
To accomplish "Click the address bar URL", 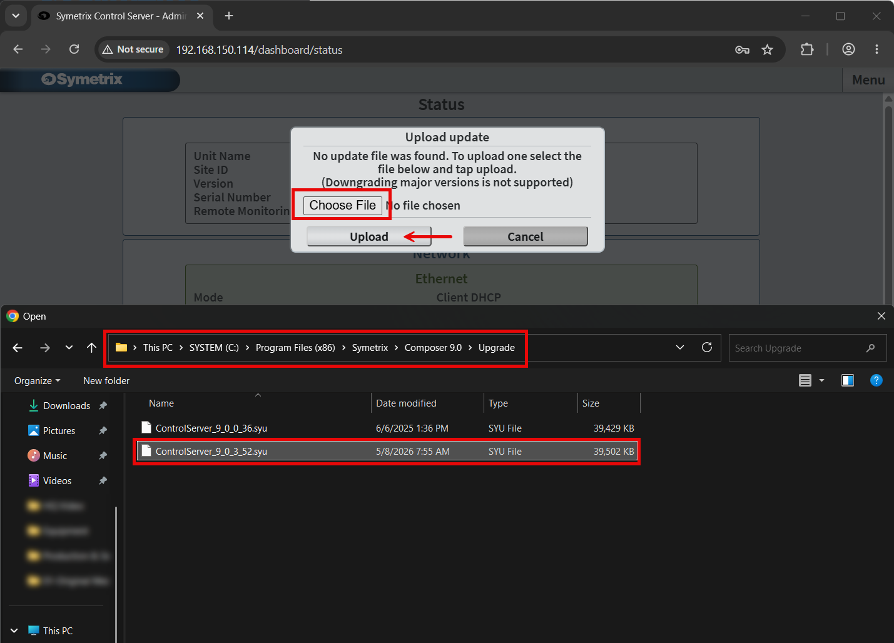I will 259,49.
